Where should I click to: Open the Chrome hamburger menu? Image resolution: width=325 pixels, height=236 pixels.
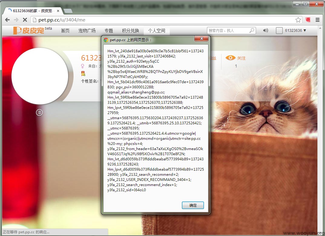(x=317, y=20)
